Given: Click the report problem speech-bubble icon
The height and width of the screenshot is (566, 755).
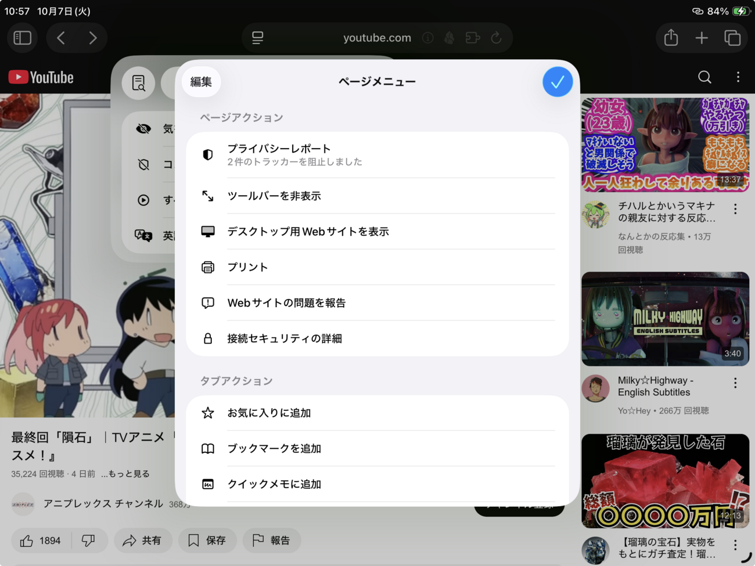Looking at the screenshot, I should (x=208, y=302).
